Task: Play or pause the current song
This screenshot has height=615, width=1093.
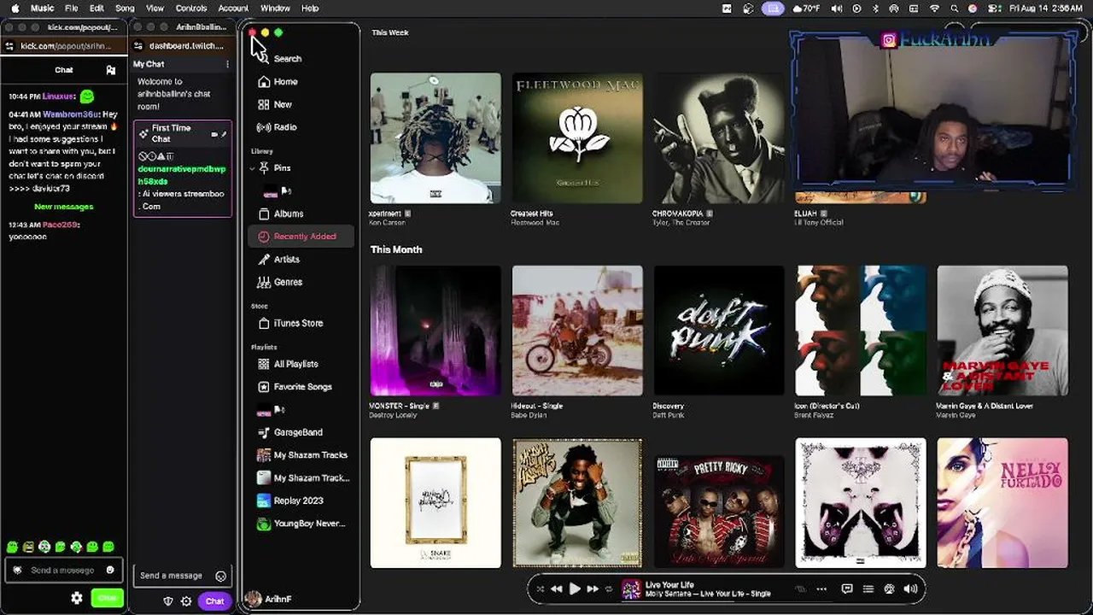Action: coord(575,589)
